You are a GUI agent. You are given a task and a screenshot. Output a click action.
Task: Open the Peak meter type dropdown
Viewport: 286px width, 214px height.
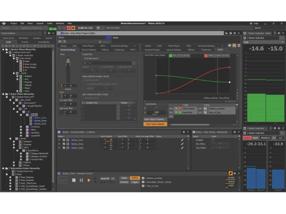coord(264,42)
